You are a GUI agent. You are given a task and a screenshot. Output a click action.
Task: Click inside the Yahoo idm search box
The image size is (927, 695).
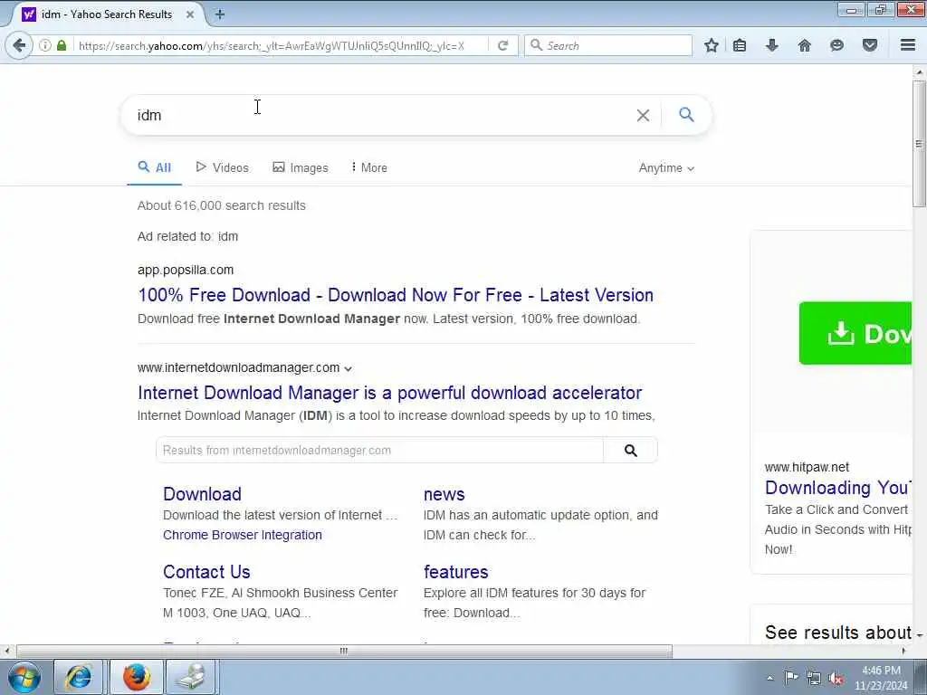click(x=378, y=115)
